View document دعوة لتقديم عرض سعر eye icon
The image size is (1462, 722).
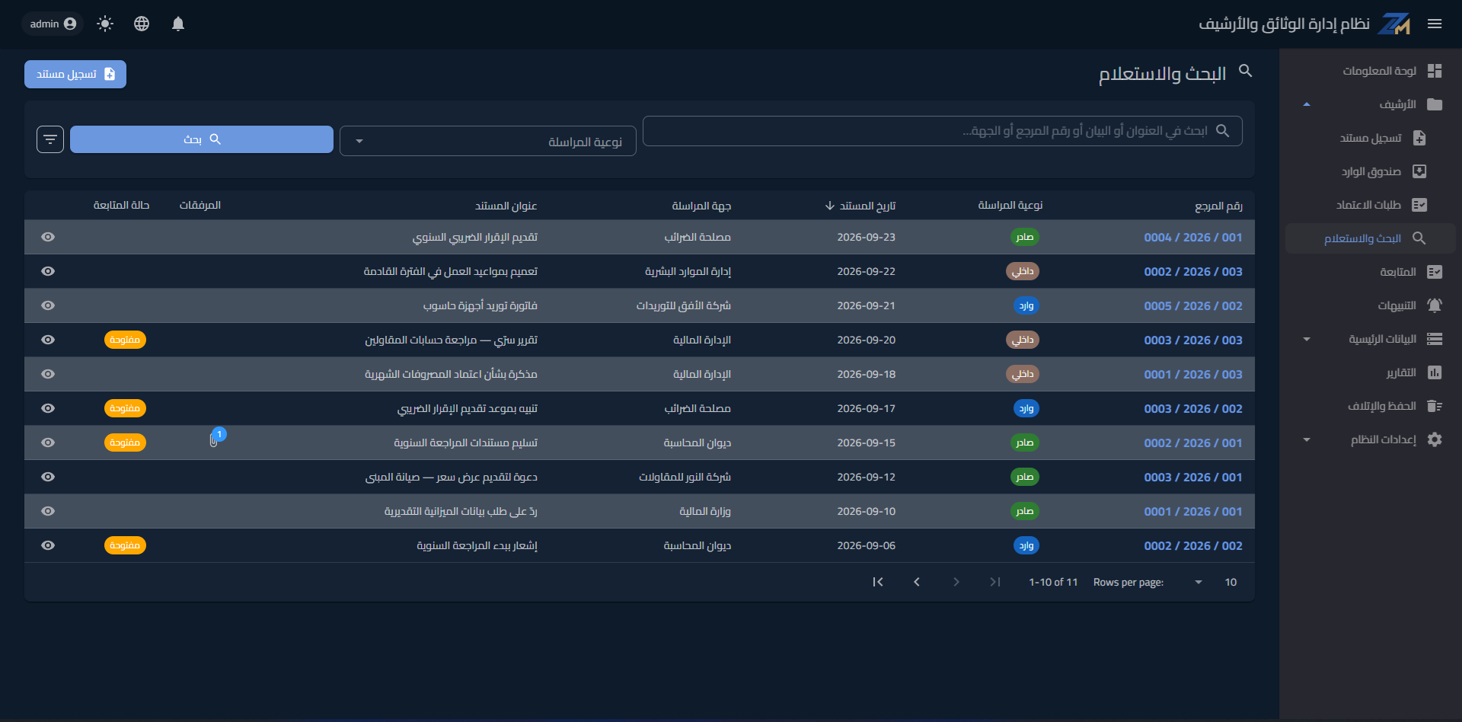click(x=48, y=477)
